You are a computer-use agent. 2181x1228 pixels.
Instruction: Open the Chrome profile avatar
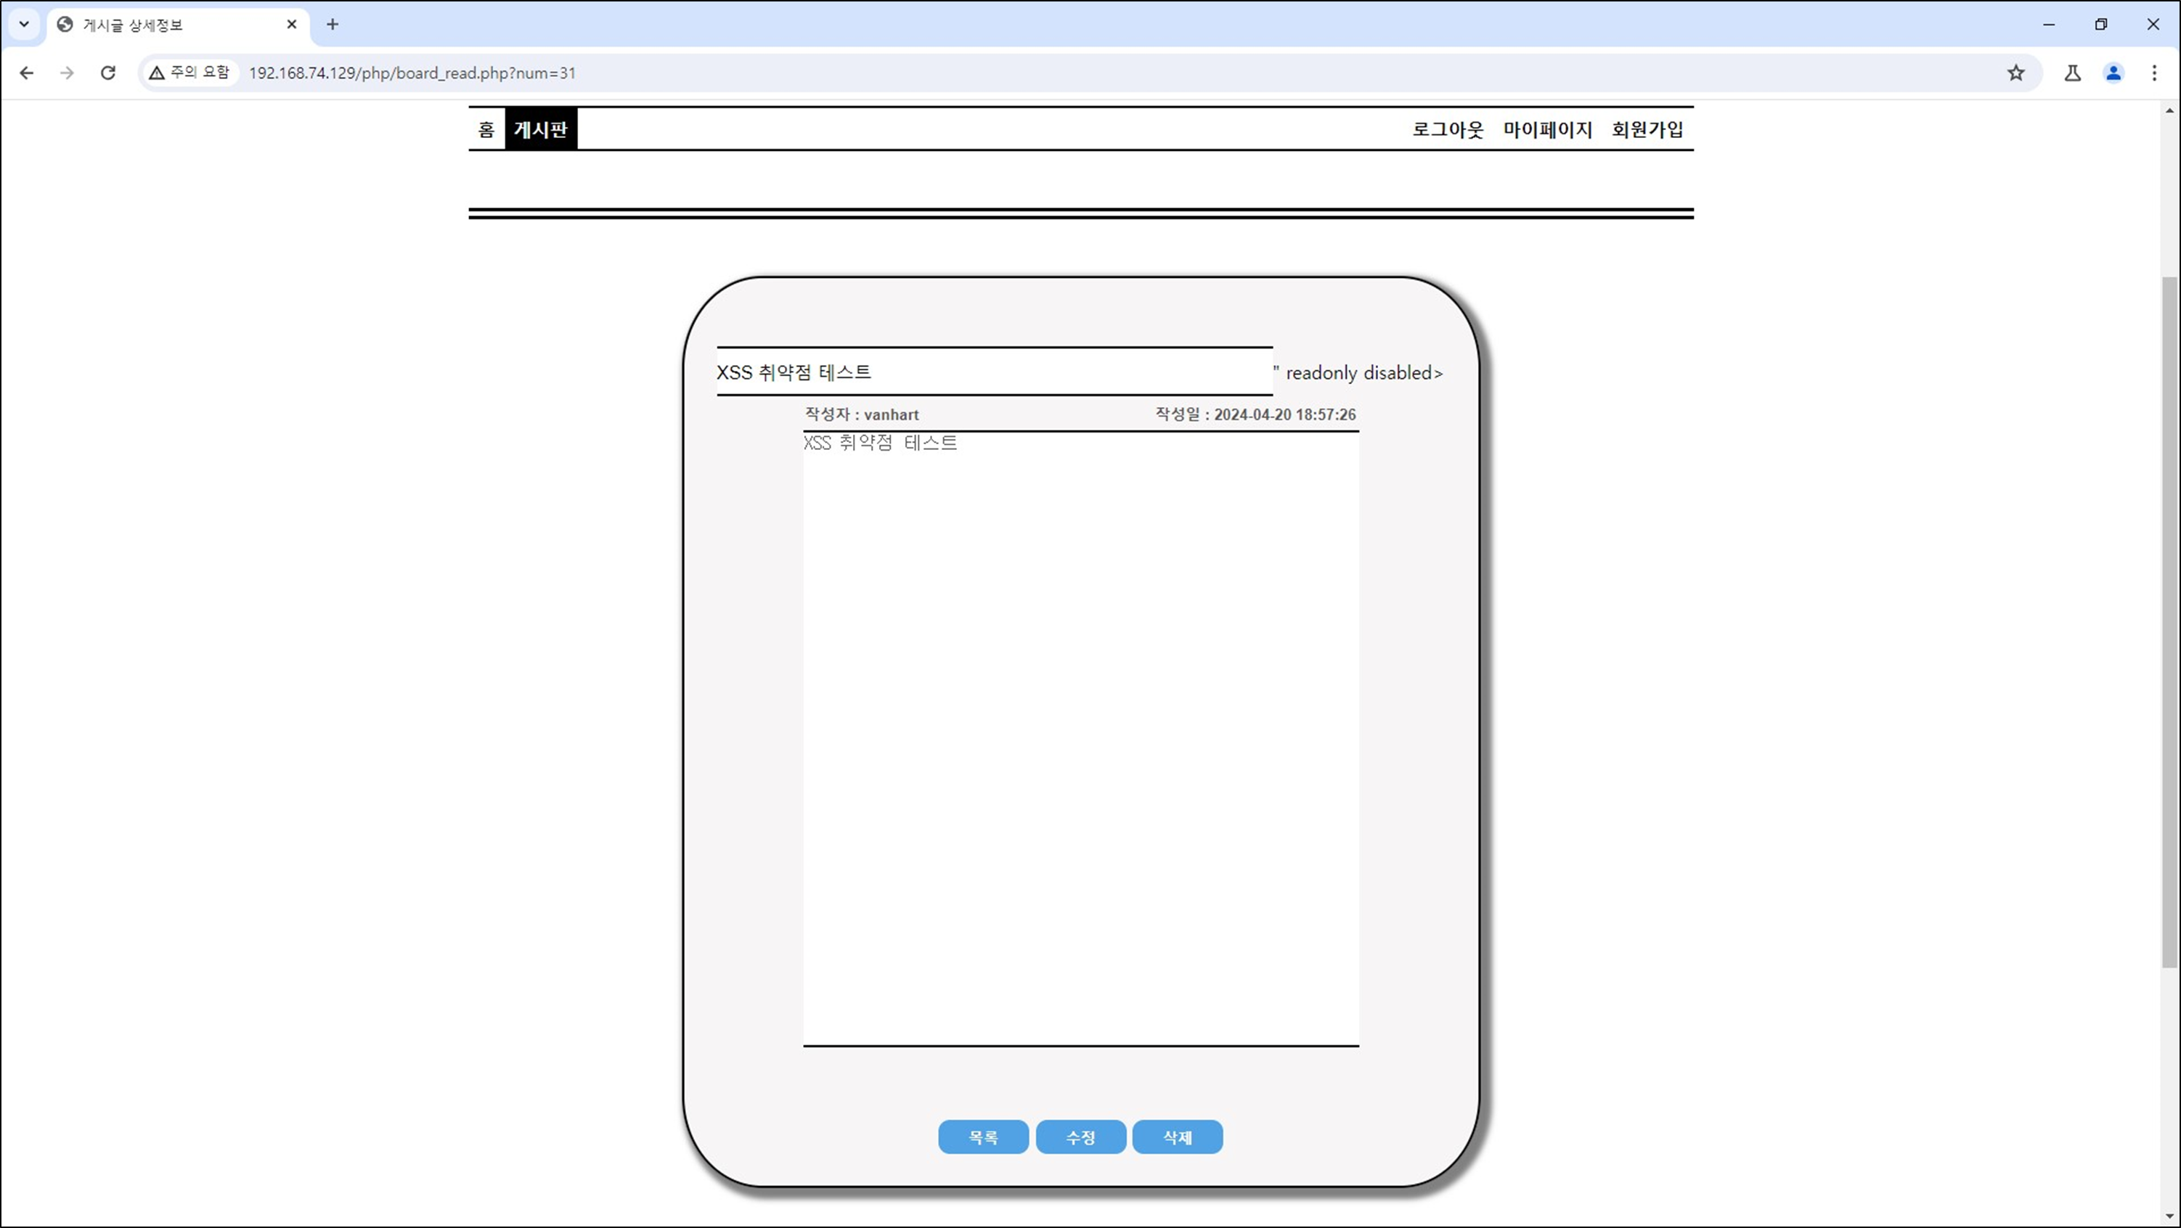[x=2114, y=73]
